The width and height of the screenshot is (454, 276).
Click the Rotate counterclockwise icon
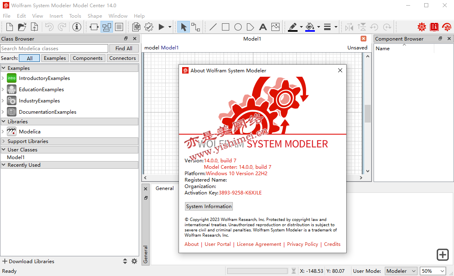[x=374, y=27]
